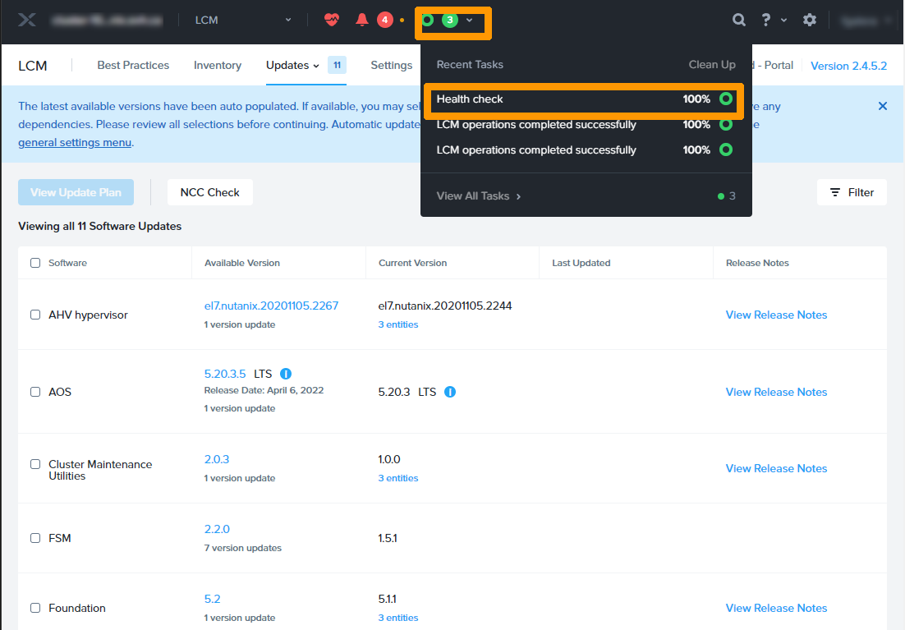Check the AHV hypervisor checkbox
Viewport: 905px width, 630px height.
coord(35,315)
